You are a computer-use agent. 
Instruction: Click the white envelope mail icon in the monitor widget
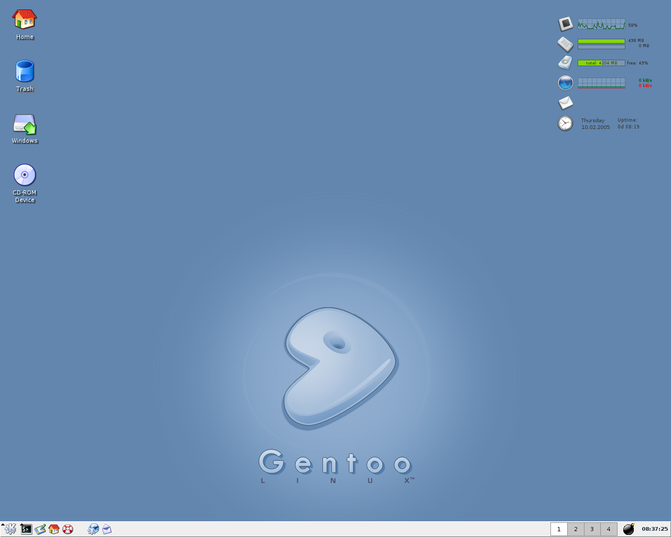click(565, 103)
